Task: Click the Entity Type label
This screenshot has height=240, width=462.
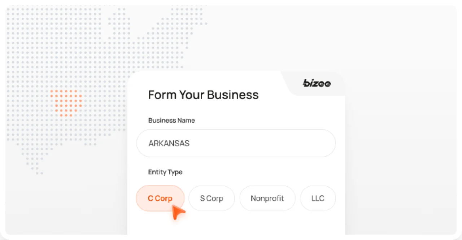Action: coord(165,172)
